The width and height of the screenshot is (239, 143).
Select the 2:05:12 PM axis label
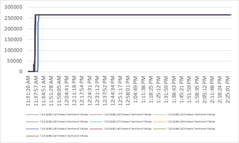click(205, 89)
